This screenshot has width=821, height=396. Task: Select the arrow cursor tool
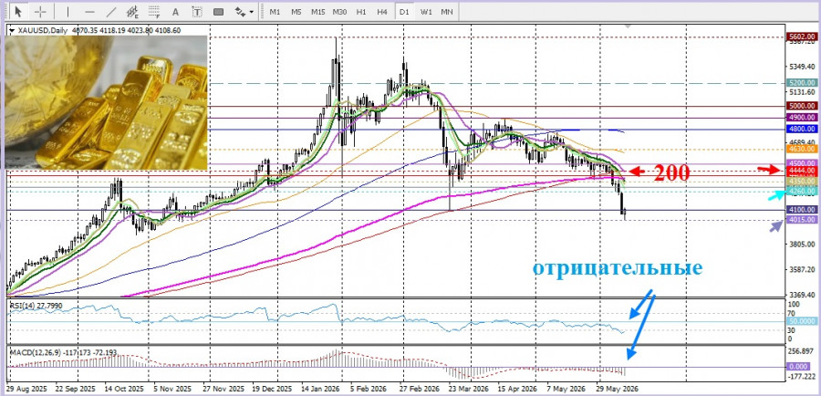(x=19, y=11)
